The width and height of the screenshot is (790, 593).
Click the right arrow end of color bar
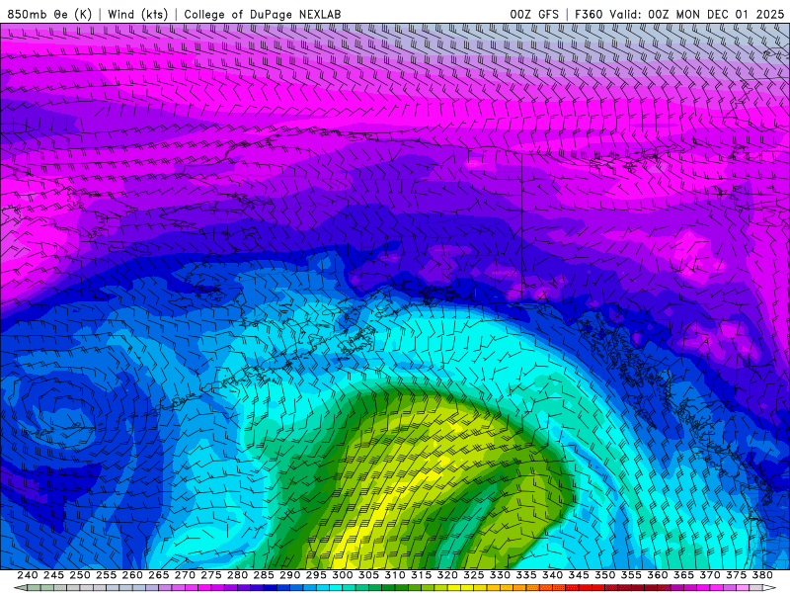(770, 588)
